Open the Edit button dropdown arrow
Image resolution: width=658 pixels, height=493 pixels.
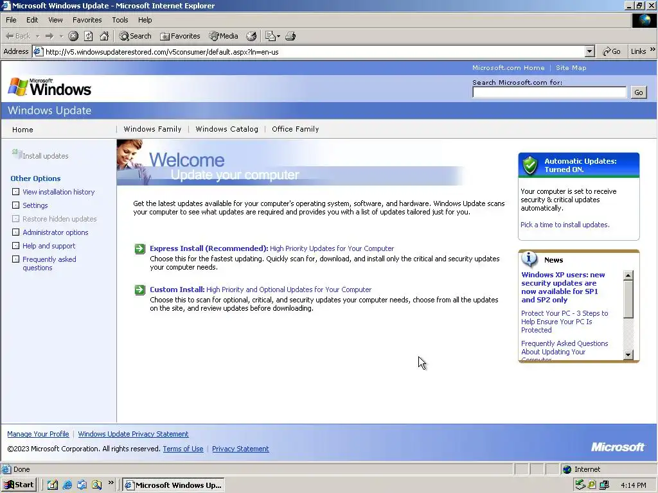279,36
